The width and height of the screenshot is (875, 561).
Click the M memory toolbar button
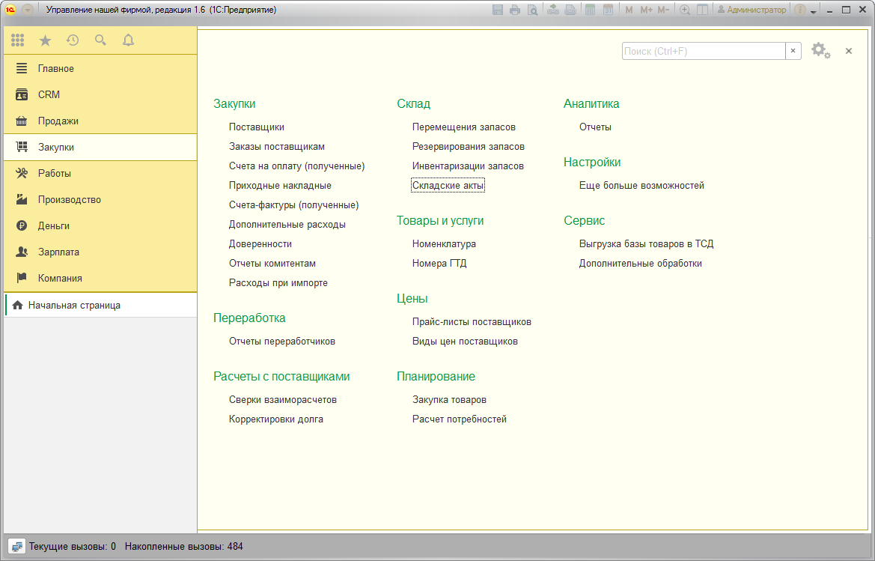click(629, 10)
